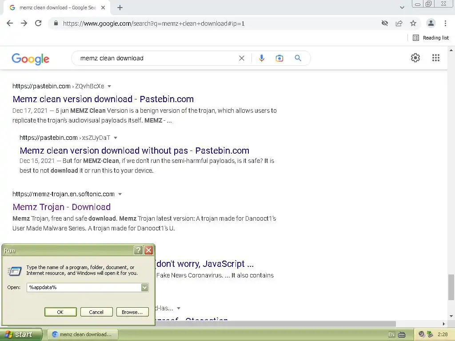Image resolution: width=455 pixels, height=341 pixels.
Task: Go to Google home via the Google logo
Action: click(x=31, y=59)
